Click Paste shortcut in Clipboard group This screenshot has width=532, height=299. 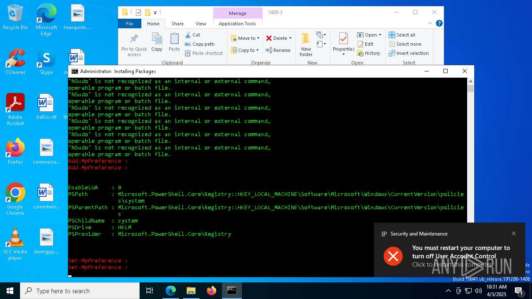point(204,53)
